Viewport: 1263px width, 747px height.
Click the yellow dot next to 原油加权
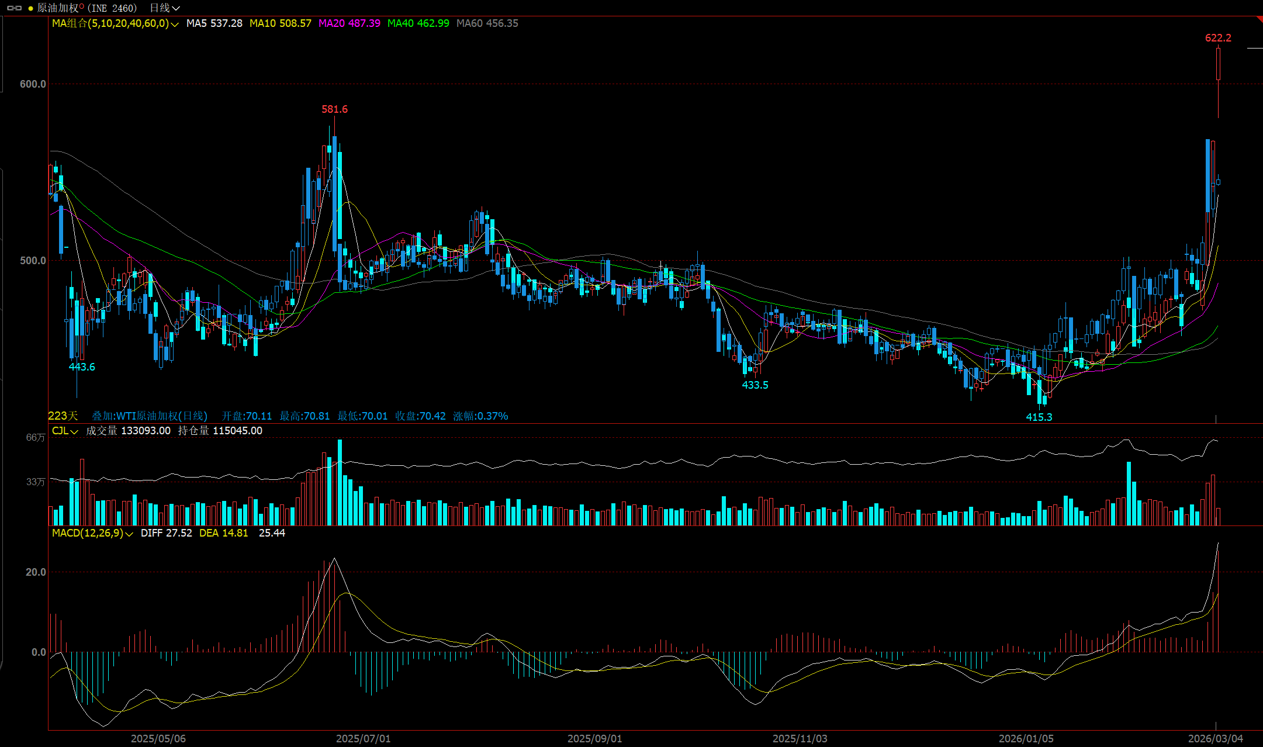(x=30, y=8)
